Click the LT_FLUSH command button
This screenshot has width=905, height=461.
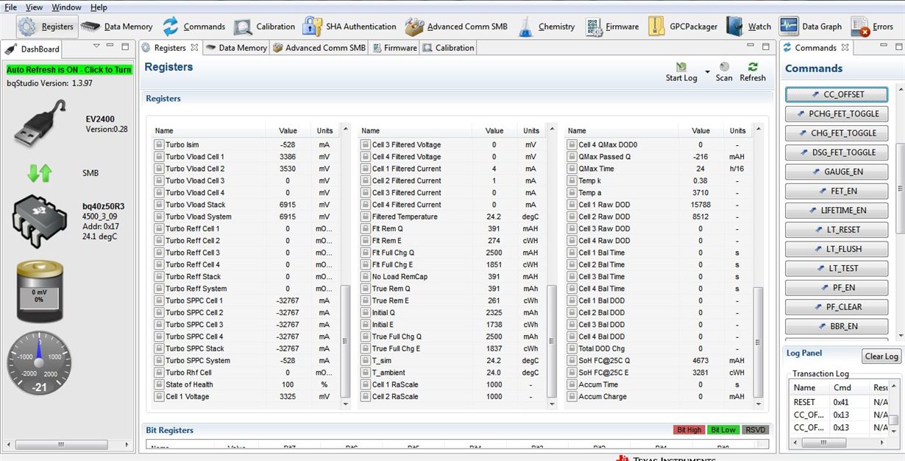coord(837,249)
